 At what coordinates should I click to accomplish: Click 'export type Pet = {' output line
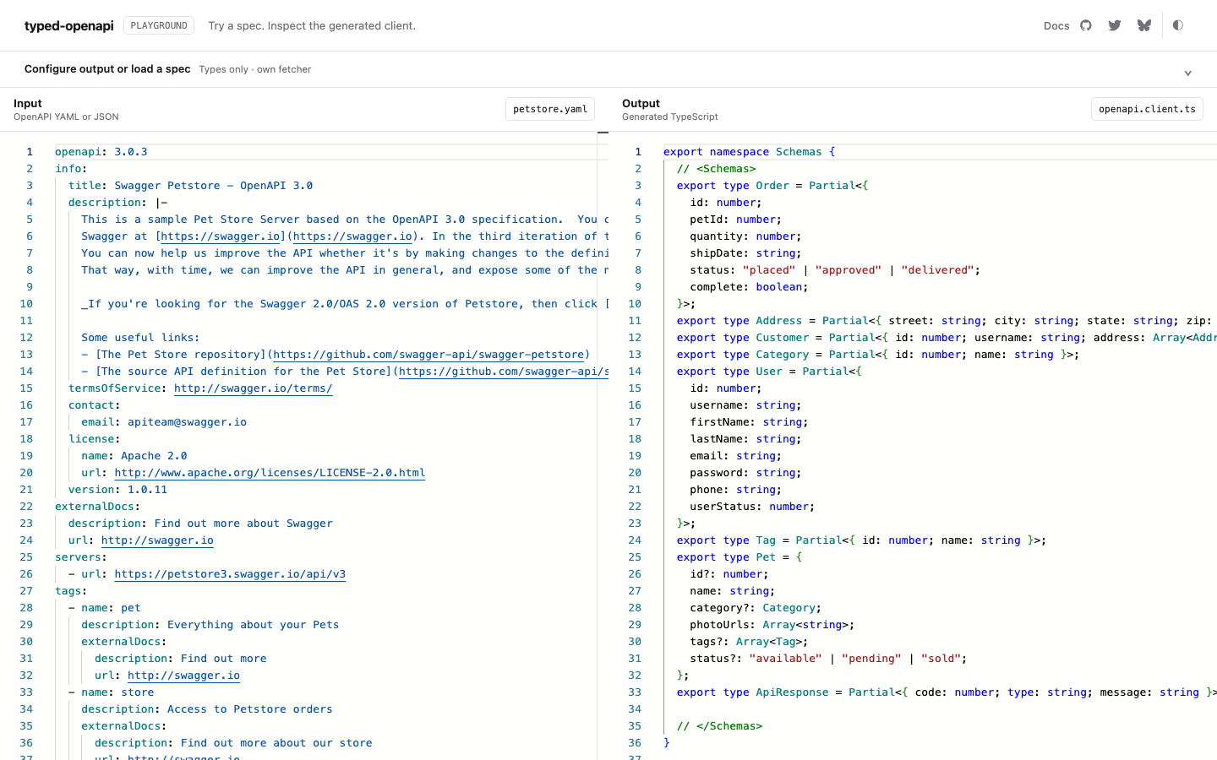(x=739, y=557)
